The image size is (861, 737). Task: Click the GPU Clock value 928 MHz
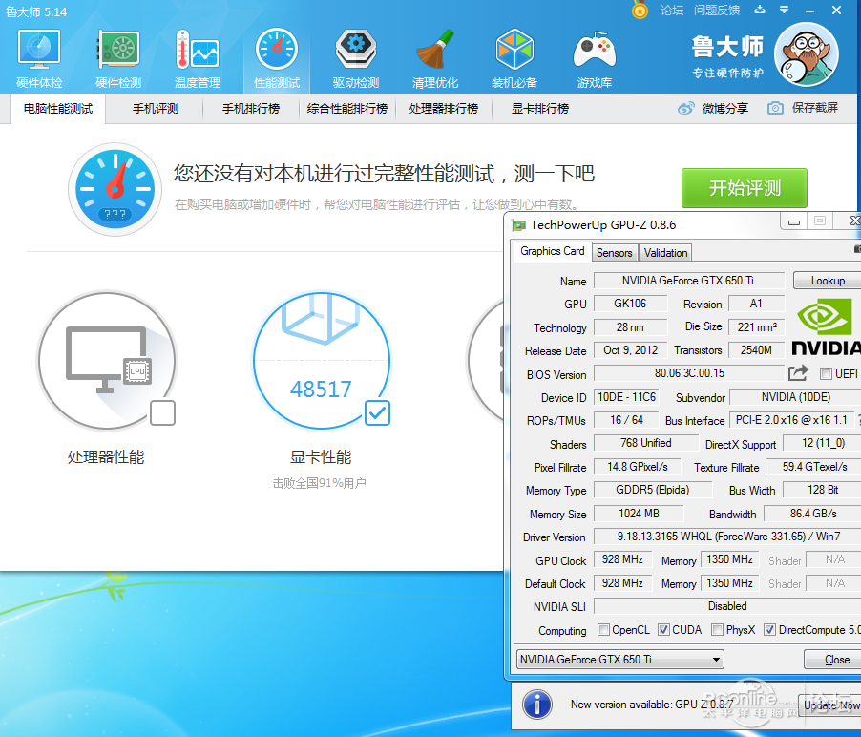pyautogui.click(x=622, y=559)
